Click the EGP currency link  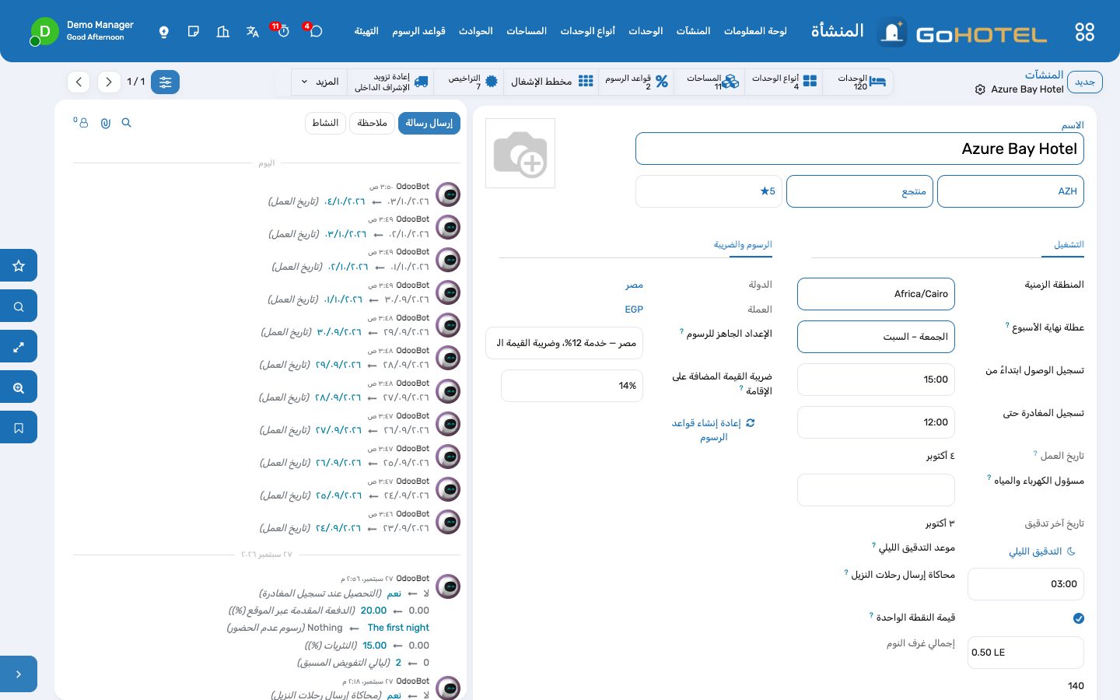point(634,310)
